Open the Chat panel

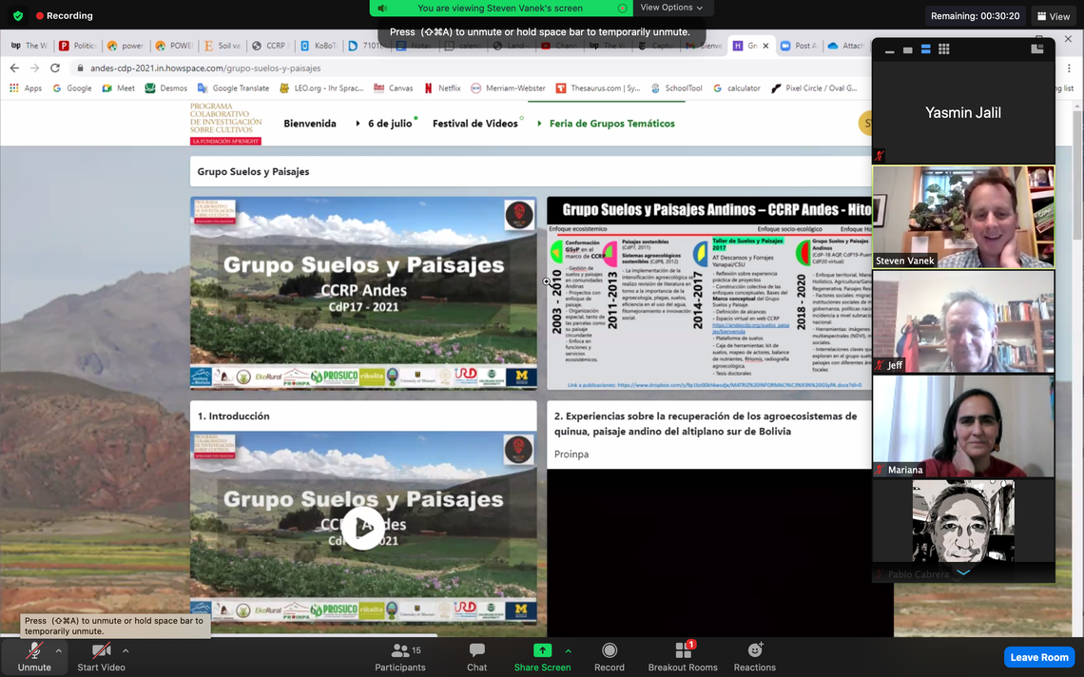(x=476, y=656)
